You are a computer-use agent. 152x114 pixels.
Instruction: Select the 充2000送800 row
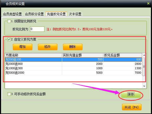pyautogui.click(x=73, y=64)
